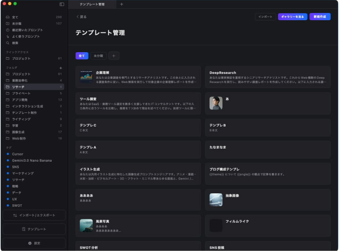Click the magnifier icon for 検索
Screen dimensions: 339x251
coord(8,43)
